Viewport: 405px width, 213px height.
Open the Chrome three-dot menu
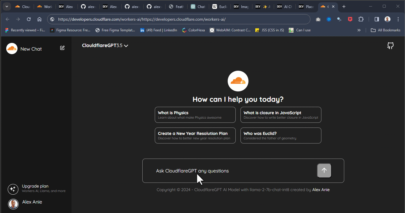pos(398,19)
